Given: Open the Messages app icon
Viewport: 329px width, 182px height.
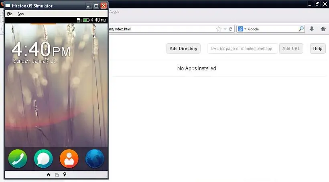Looking at the screenshot, I should pos(43,158).
